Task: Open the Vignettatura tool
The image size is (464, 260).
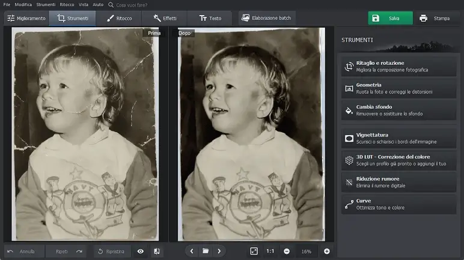Action: (x=398, y=138)
